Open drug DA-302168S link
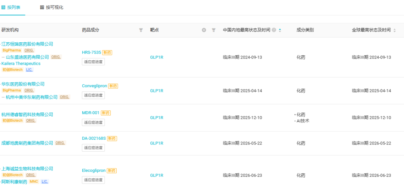 tap(94, 138)
